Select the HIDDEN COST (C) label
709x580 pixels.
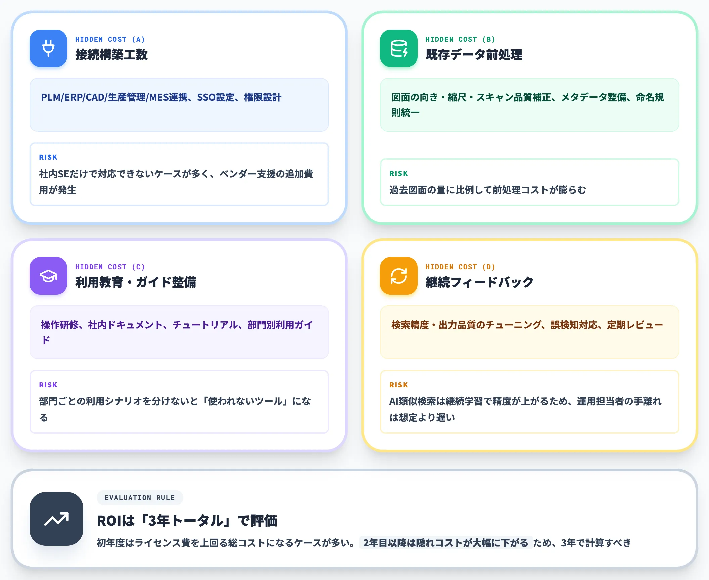point(110,267)
